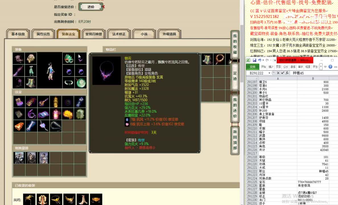
Task: Open the Quick Access Toolbar customize dropdown
Action: click(x=275, y=60)
